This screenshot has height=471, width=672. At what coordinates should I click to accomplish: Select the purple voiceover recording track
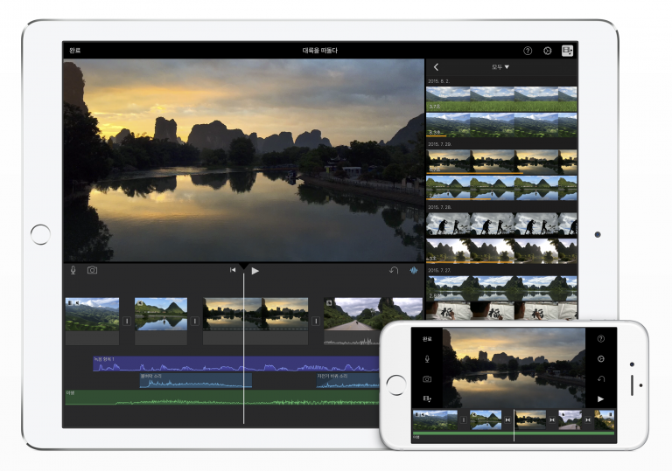point(235,364)
